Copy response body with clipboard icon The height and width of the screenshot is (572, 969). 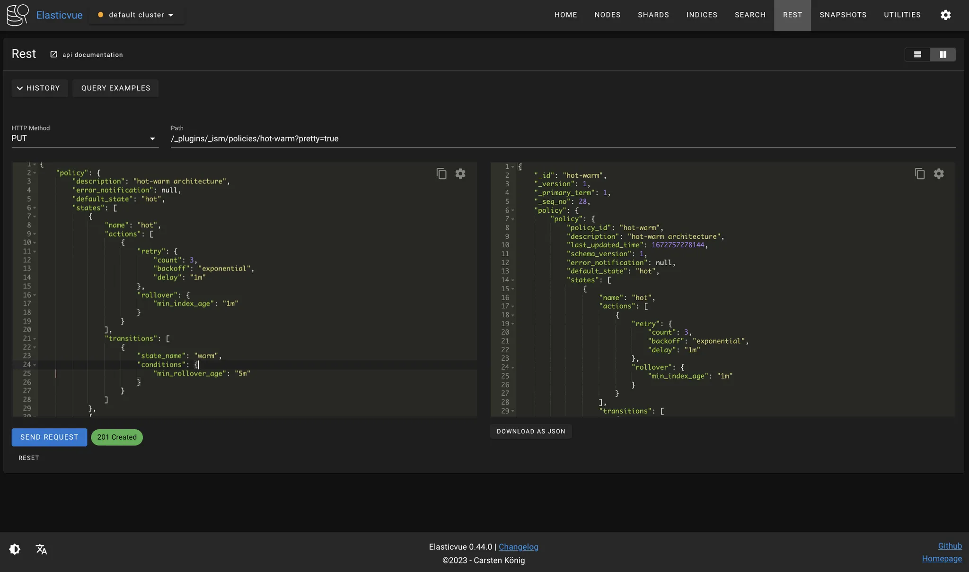tap(919, 174)
